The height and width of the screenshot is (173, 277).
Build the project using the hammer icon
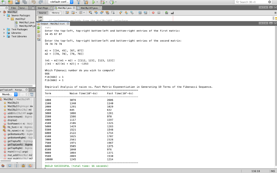(x=78, y=2)
